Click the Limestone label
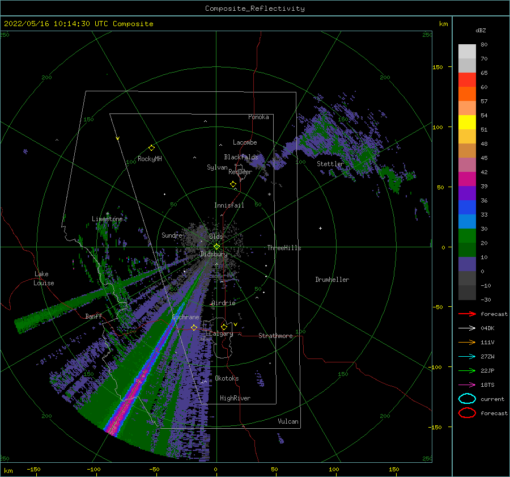Viewport: 510px width, 477px height. 107,219
